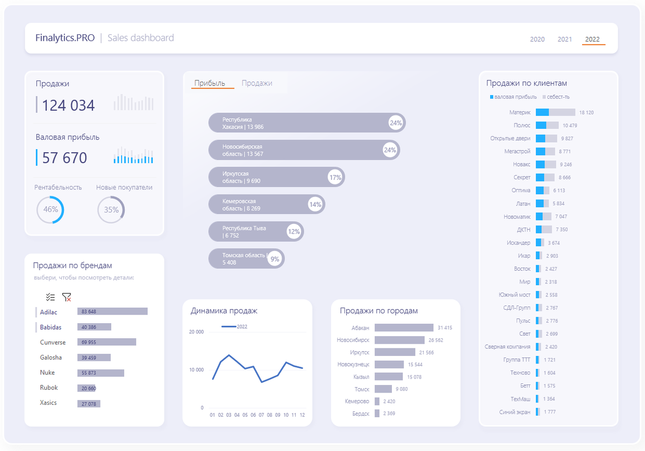Click the Материк client bar 18 120
The image size is (645, 451).
pyautogui.click(x=555, y=112)
